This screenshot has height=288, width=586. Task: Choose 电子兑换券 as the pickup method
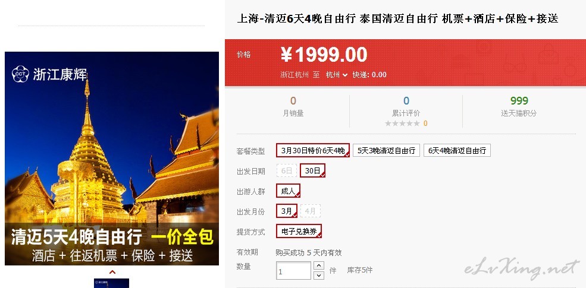coord(299,232)
